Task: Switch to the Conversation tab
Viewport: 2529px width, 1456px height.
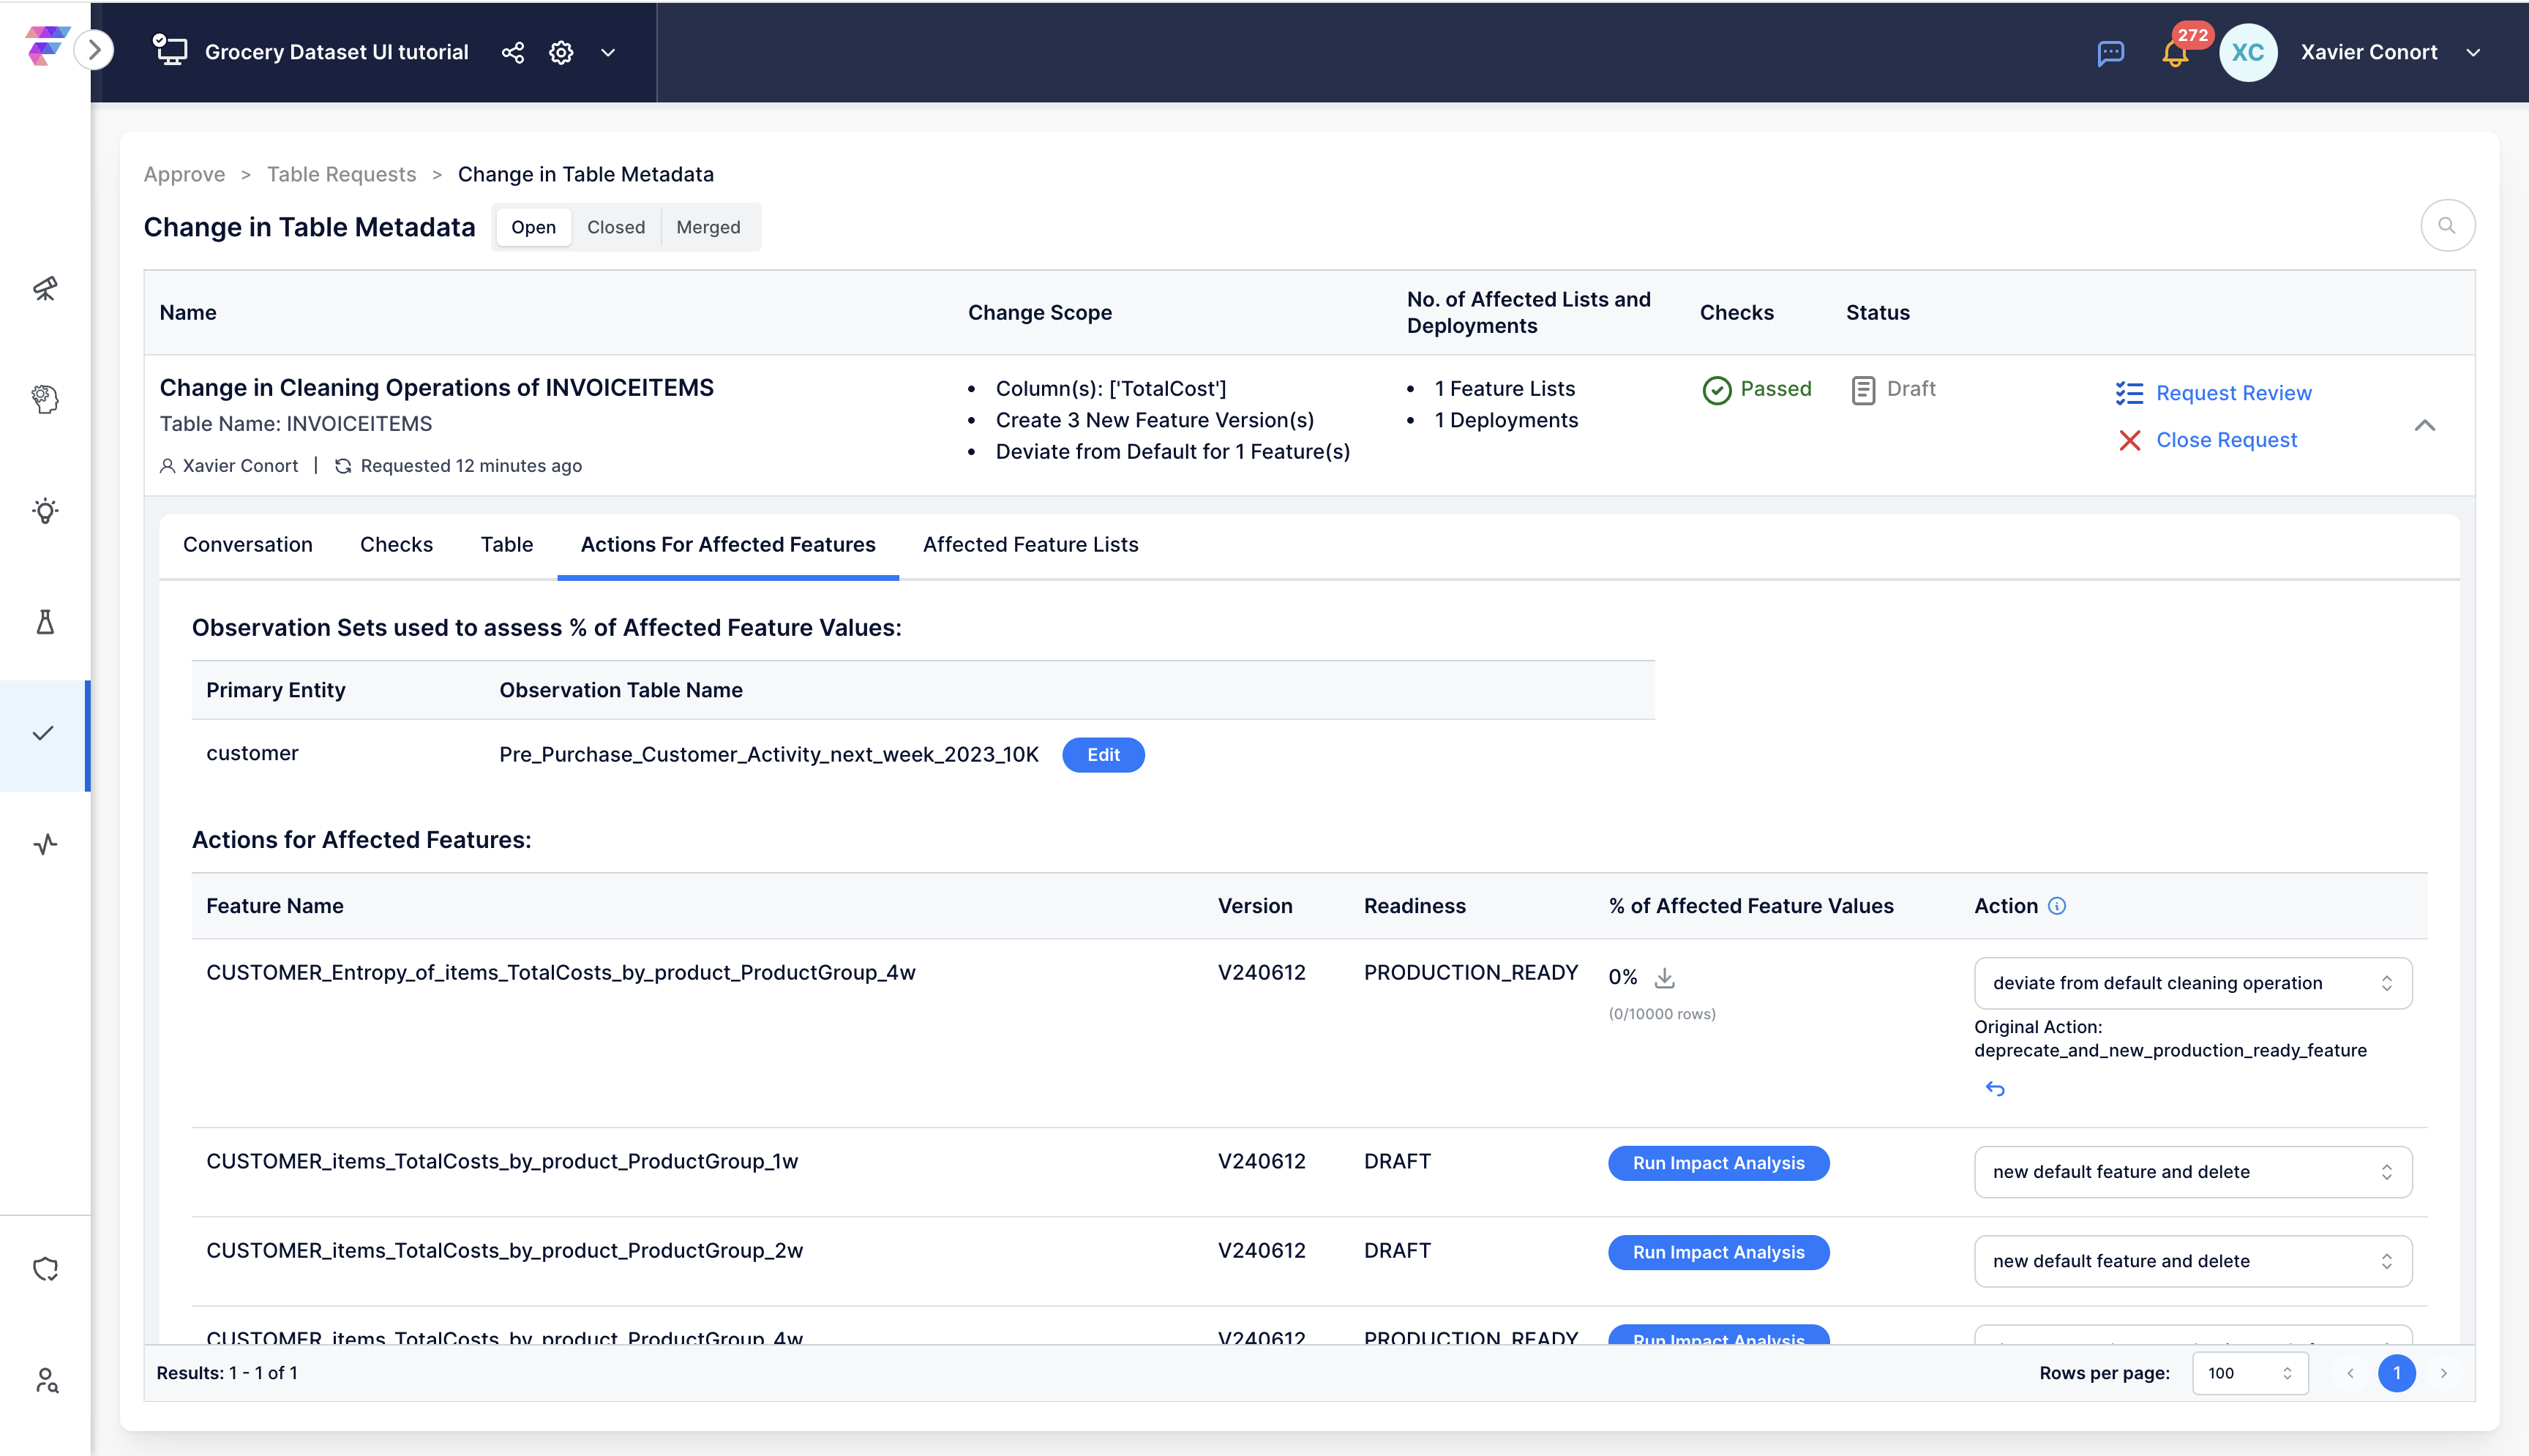Action: (248, 544)
